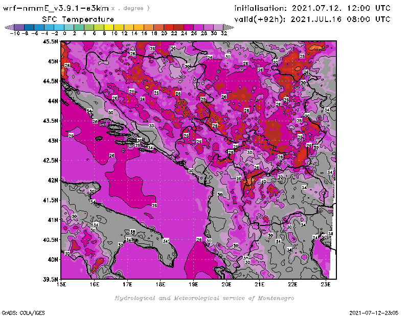409x316 pixels.
Task: Pick the legend swatch between 16 and 18
Action: point(149,28)
